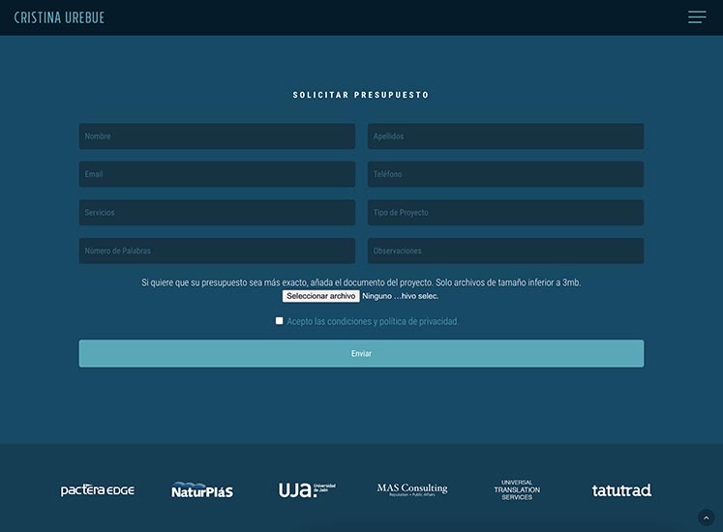Open the condiciones y política de privacidad link
The width and height of the screenshot is (723, 532).
pos(373,321)
